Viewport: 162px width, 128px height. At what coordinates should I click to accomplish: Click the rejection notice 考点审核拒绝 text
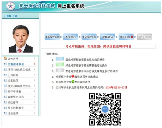[x=98, y=46]
